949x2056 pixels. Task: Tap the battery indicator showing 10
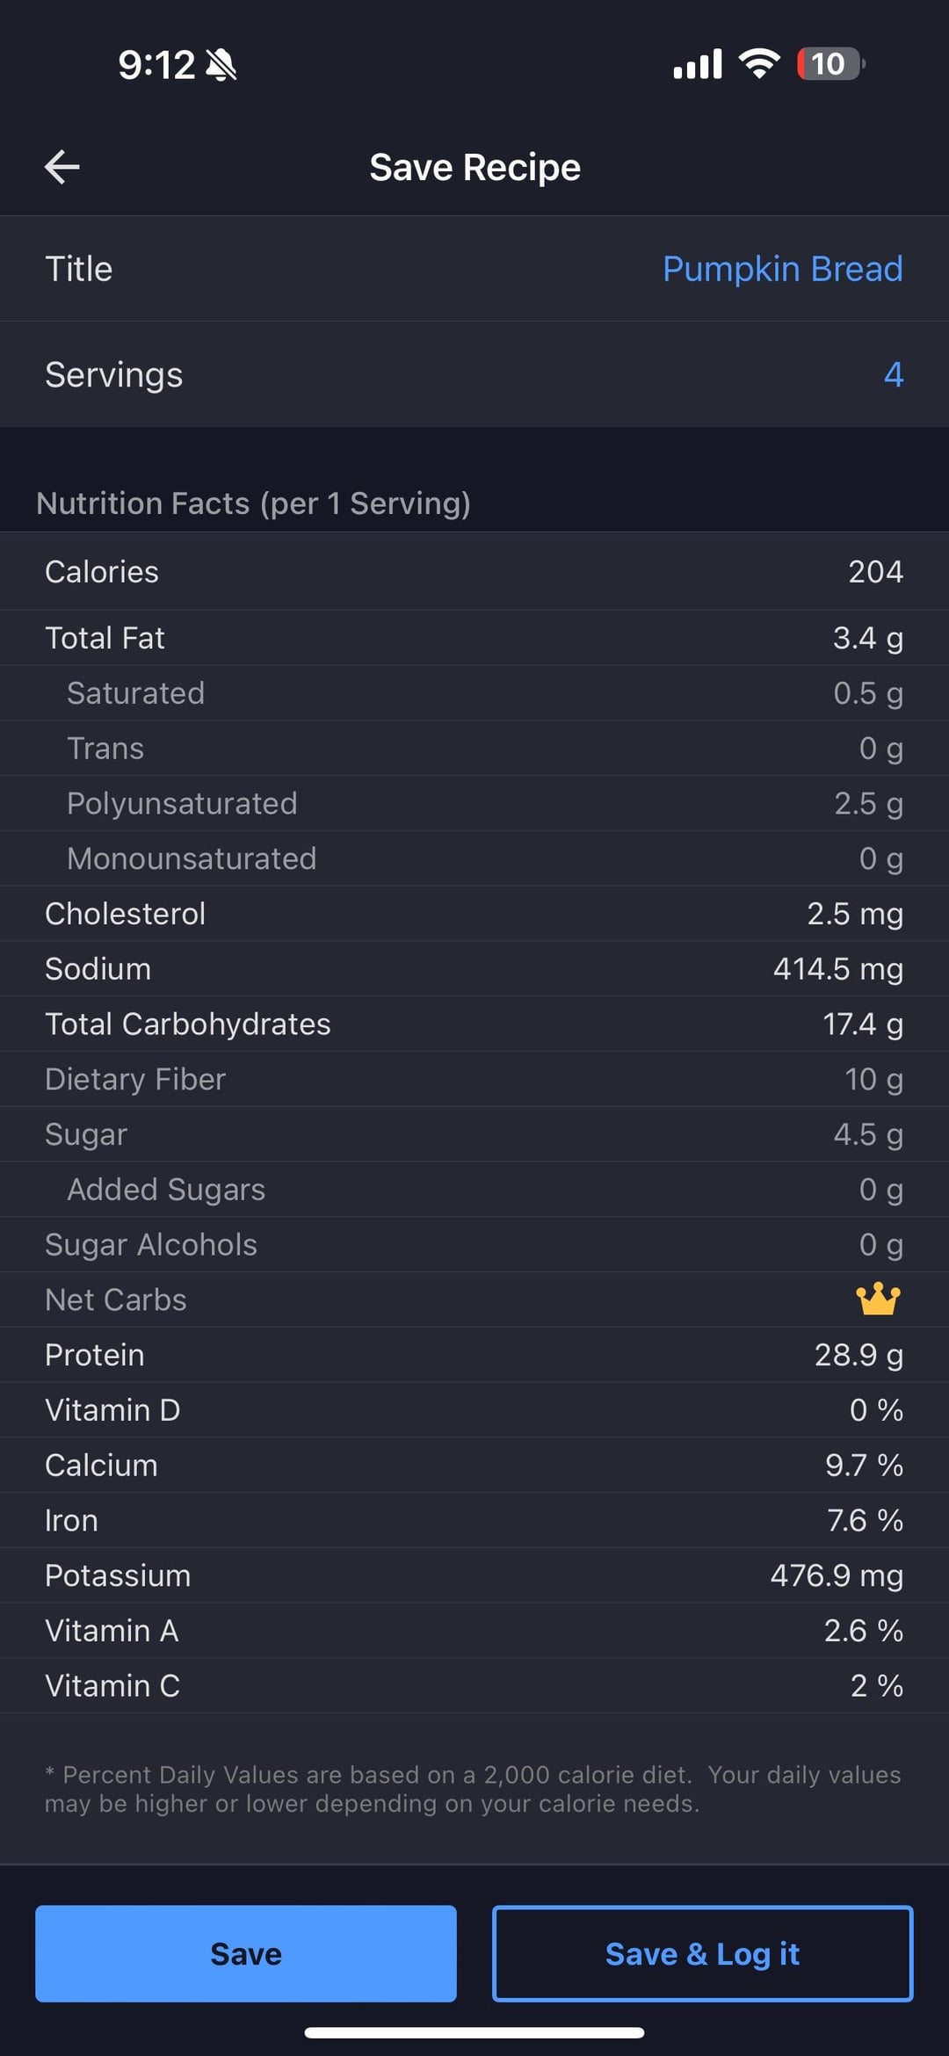(x=830, y=63)
